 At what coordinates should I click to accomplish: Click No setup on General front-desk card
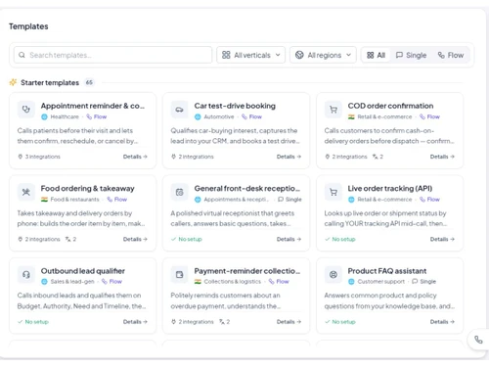187,239
